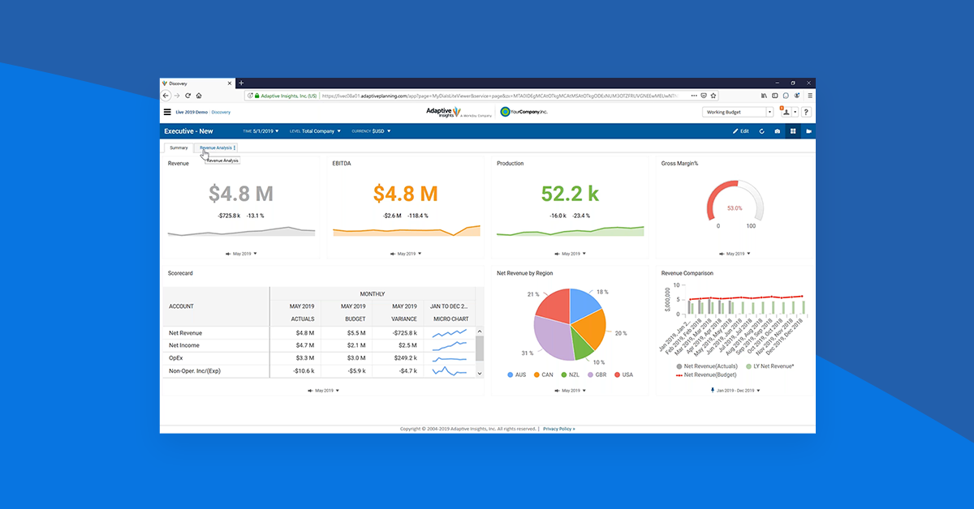
Task: Open the dashboards grid view icon
Action: [x=793, y=131]
